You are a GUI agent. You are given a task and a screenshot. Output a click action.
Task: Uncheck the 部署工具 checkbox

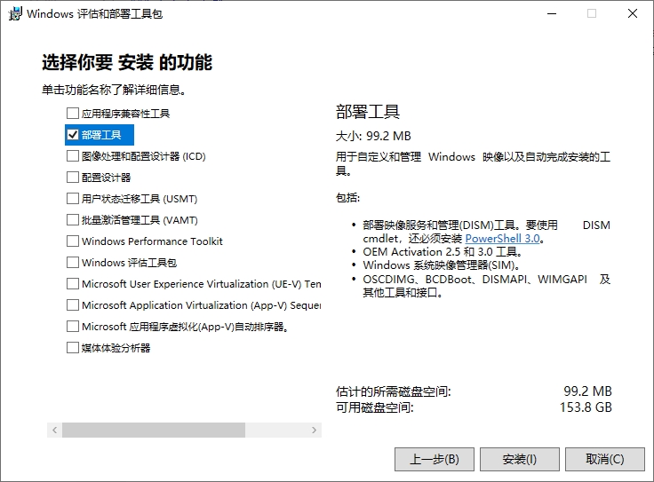[73, 135]
